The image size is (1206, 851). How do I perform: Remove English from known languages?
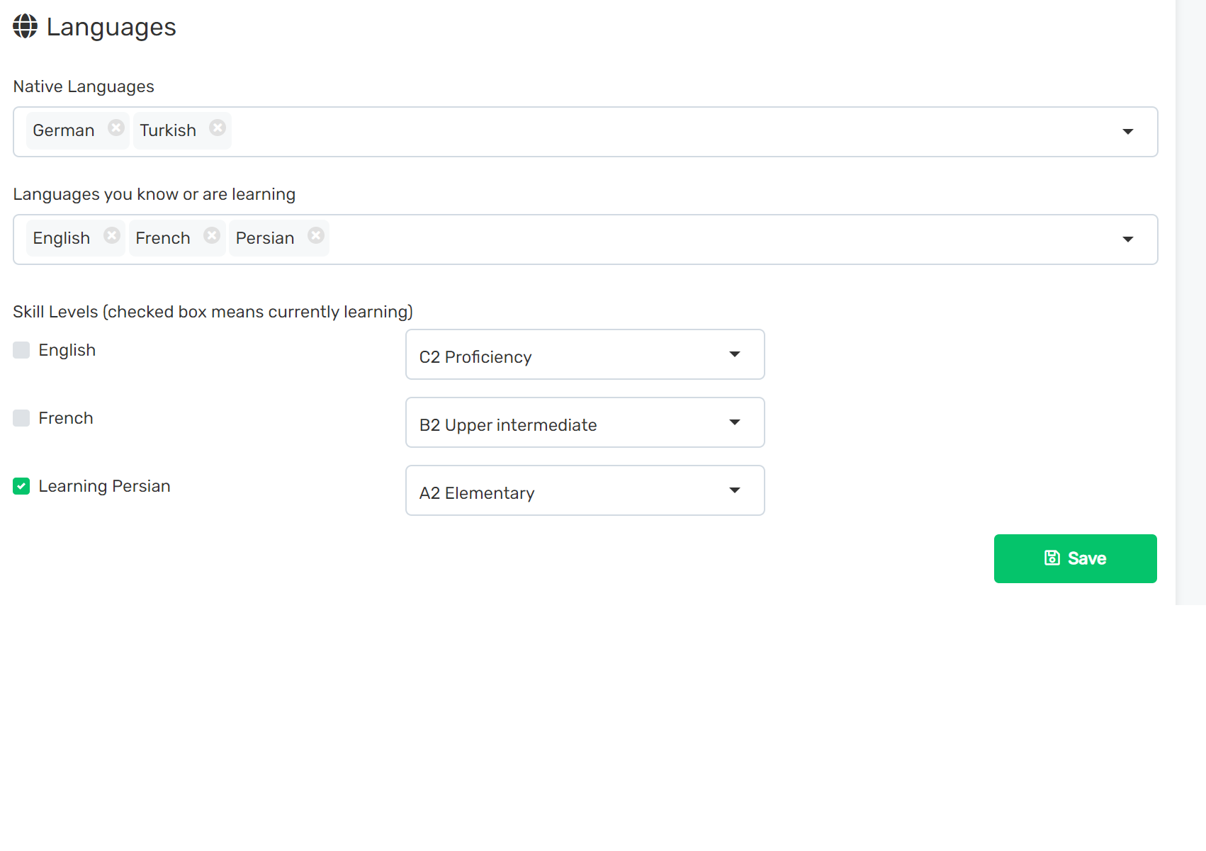click(x=112, y=235)
